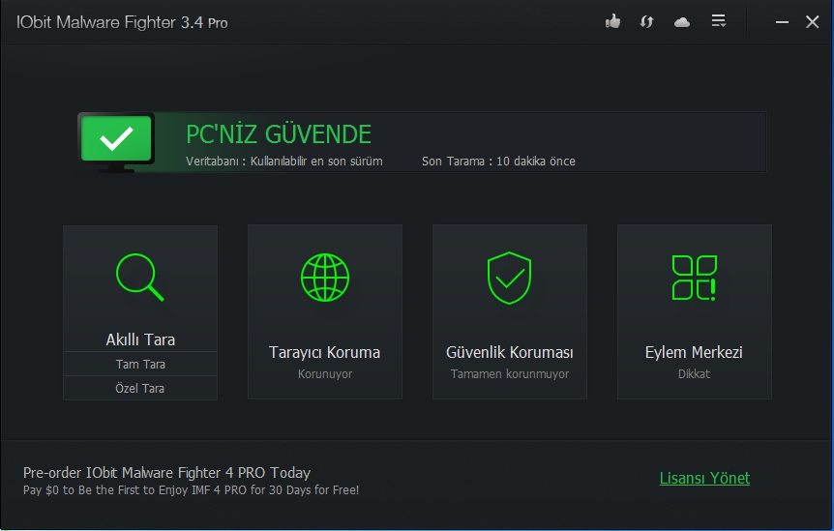Click the magnifying glass scan icon
This screenshot has height=531, width=834.
pyautogui.click(x=140, y=277)
